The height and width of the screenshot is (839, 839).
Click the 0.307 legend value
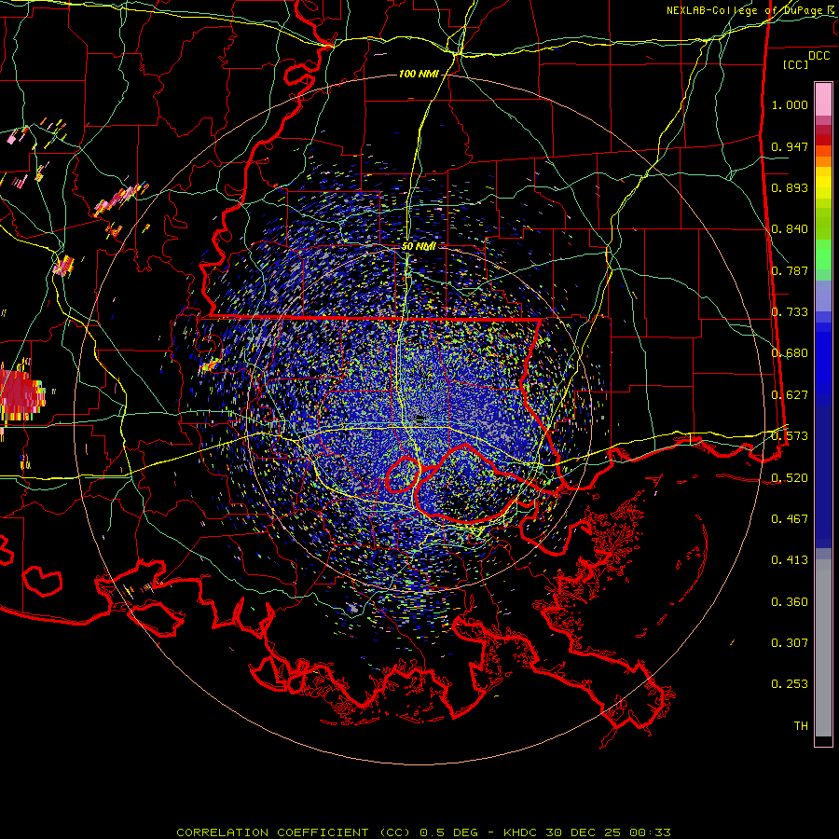pyautogui.click(x=790, y=643)
